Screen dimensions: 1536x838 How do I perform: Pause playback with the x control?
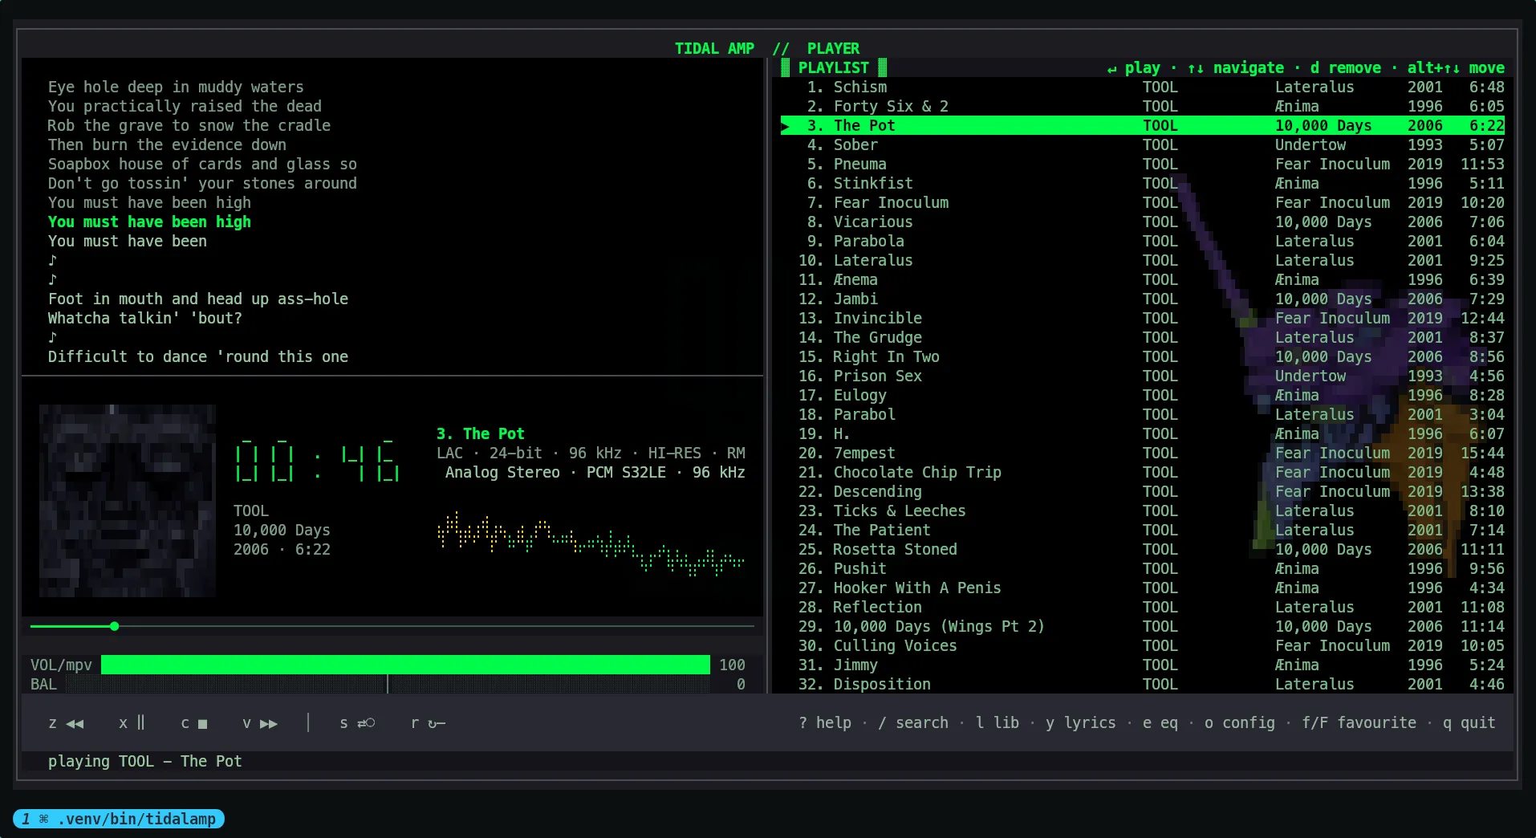coord(132,723)
